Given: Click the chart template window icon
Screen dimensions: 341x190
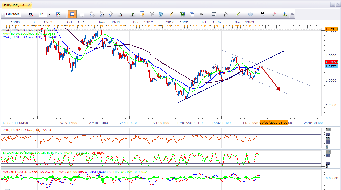Looking at the screenshot, I should [x=192, y=14].
